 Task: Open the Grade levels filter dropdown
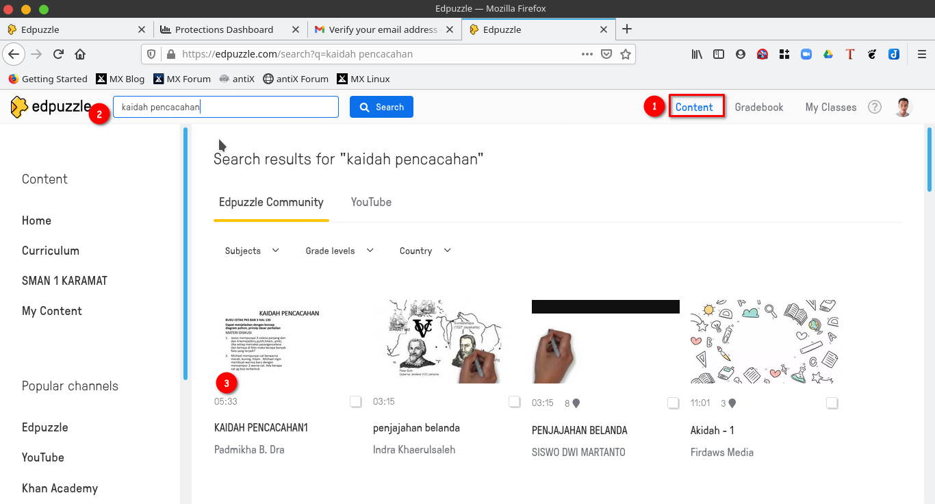(x=340, y=251)
